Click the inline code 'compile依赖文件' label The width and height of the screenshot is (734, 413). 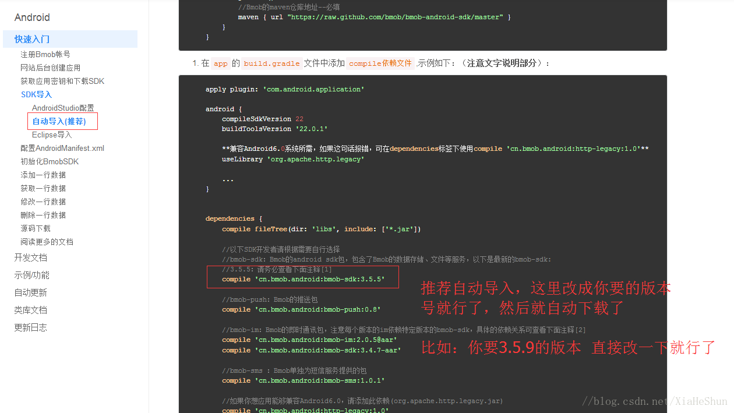tap(380, 63)
